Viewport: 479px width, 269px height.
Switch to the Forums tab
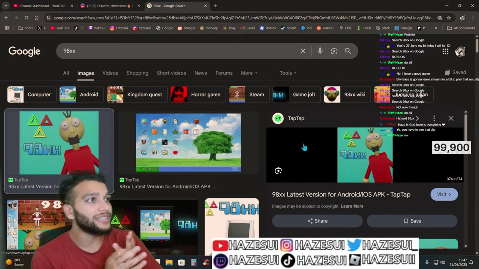224,73
